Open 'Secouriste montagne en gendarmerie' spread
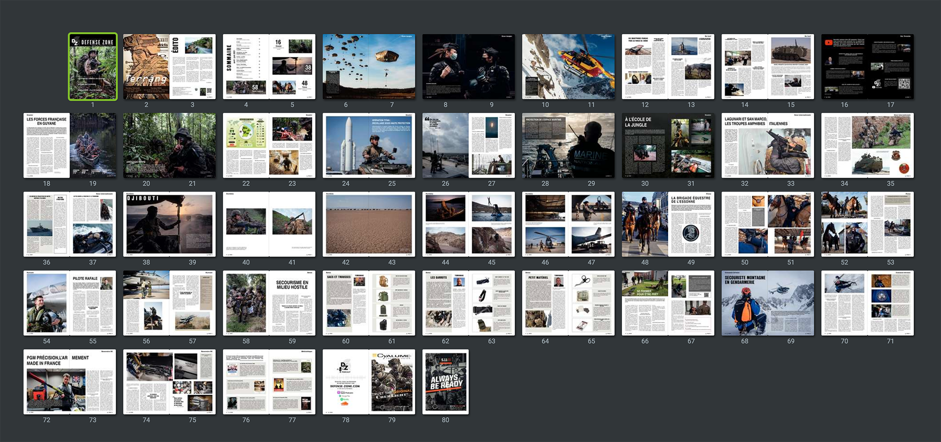The image size is (941, 442). pyautogui.click(x=768, y=303)
